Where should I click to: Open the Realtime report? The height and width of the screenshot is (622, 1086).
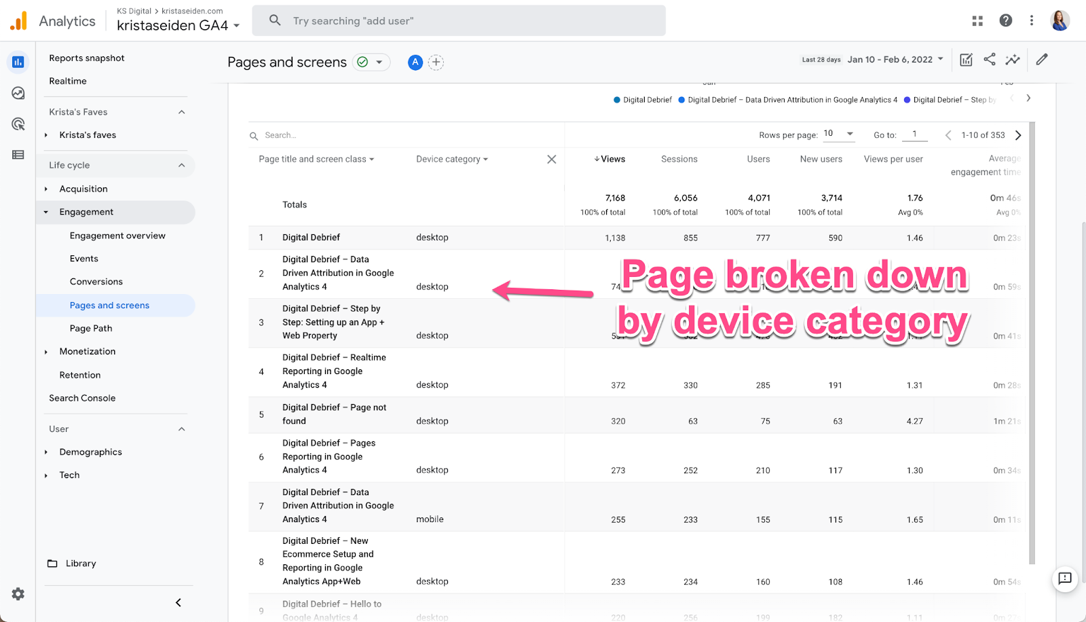(68, 81)
